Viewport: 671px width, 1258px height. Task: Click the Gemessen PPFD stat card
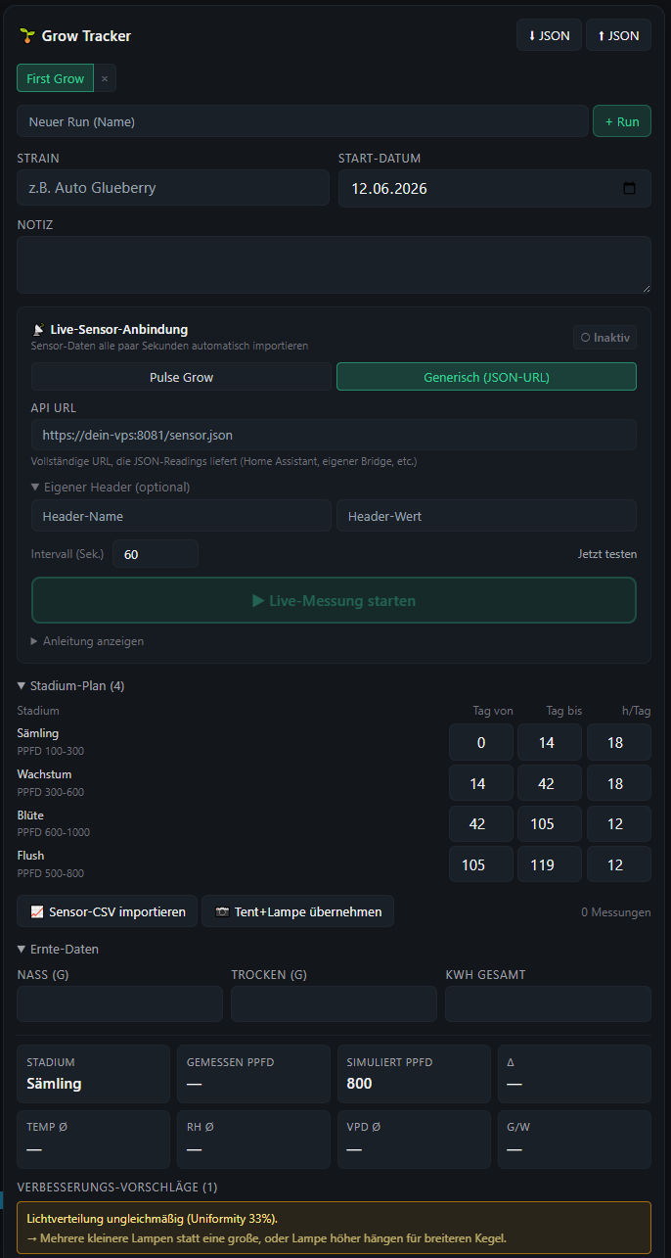tap(253, 1074)
